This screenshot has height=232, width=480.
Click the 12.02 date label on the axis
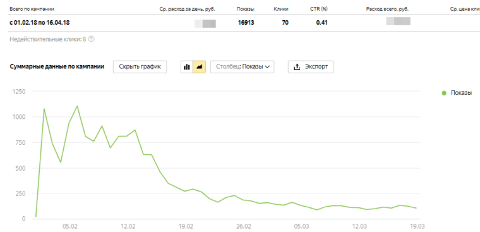[x=128, y=226]
